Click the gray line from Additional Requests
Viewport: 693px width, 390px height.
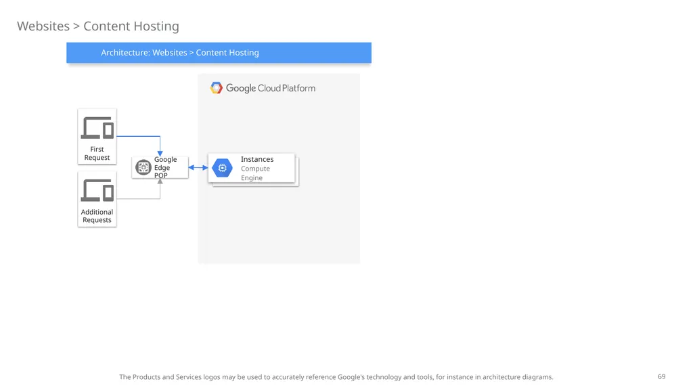click(138, 199)
